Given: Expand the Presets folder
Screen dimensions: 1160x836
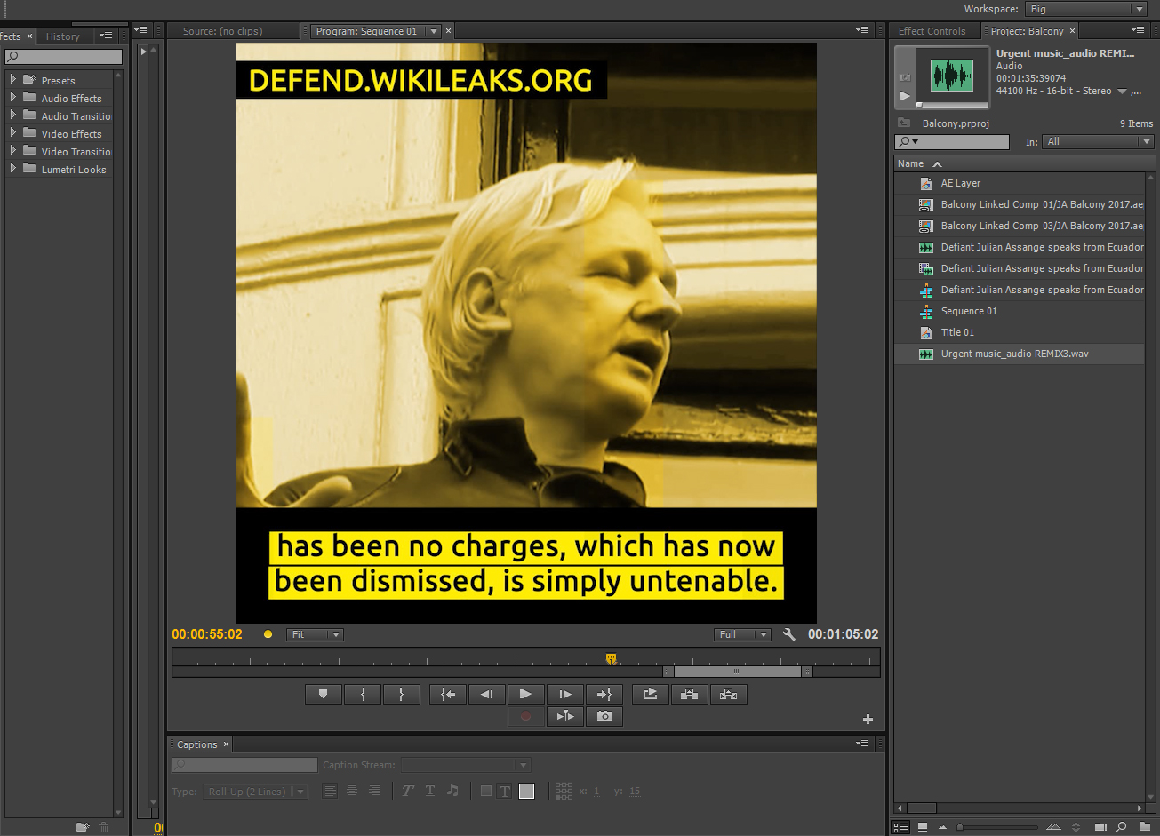Looking at the screenshot, I should point(13,80).
